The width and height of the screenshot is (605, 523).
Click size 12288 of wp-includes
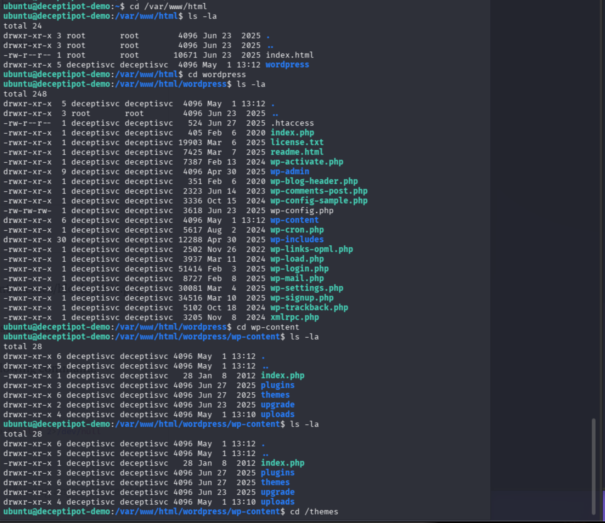click(x=190, y=240)
